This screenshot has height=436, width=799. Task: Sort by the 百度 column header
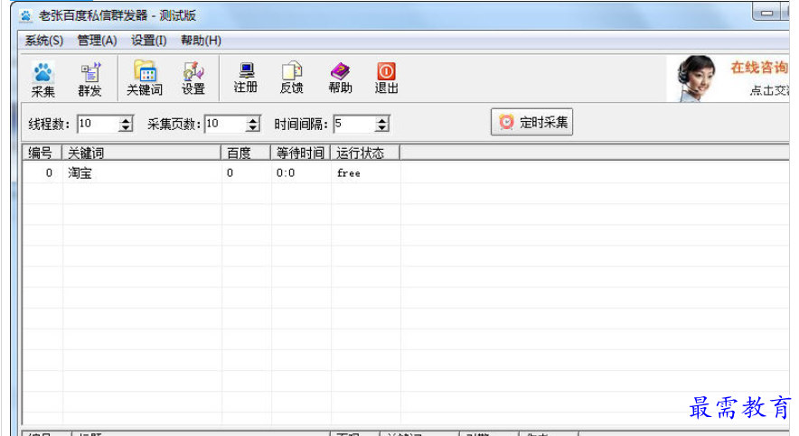[x=246, y=153]
